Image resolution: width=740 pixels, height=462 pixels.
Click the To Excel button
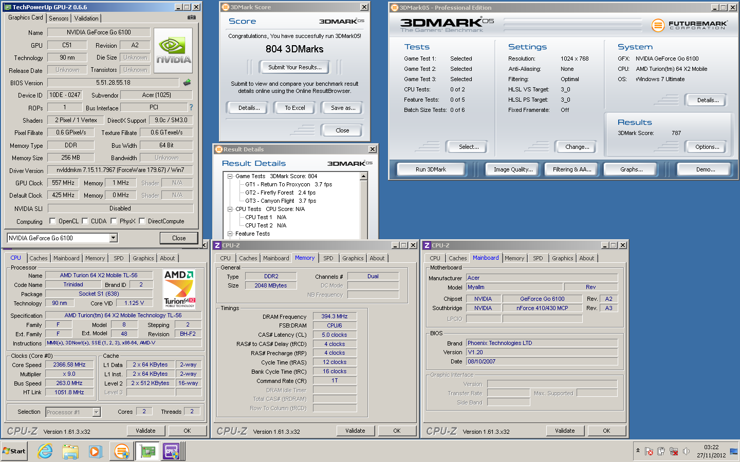coord(295,108)
